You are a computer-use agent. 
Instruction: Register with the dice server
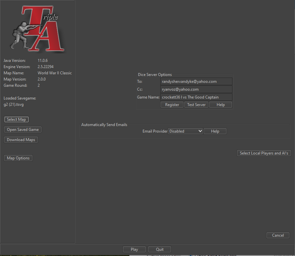172,105
